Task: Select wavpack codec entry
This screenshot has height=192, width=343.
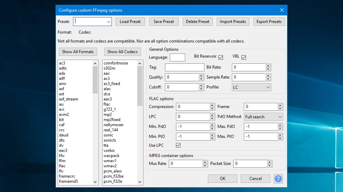Action: coord(111,156)
